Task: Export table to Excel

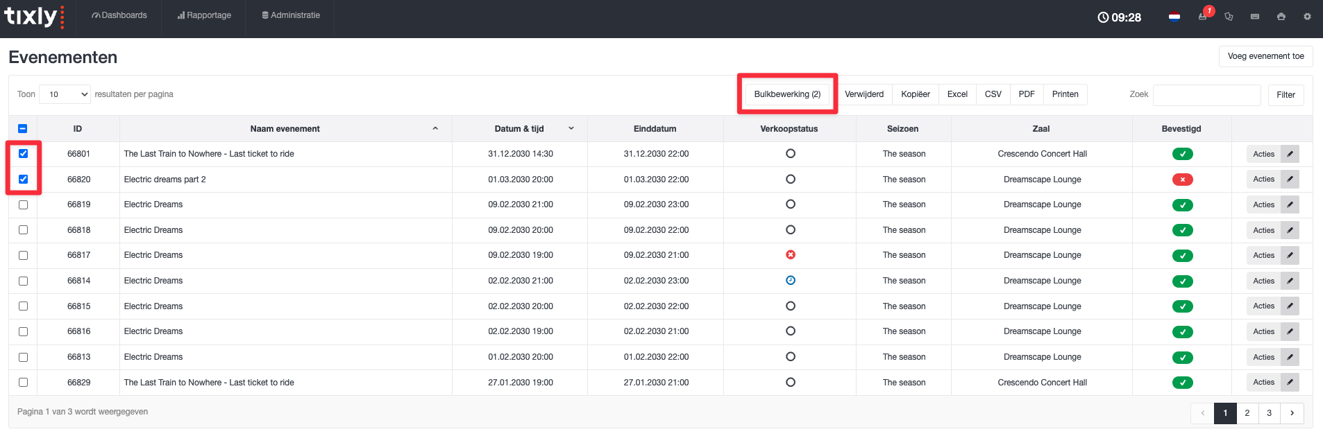Action: point(957,94)
